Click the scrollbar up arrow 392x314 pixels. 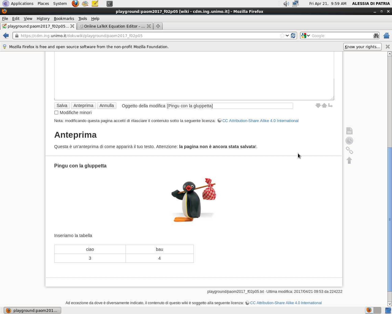click(x=390, y=54)
